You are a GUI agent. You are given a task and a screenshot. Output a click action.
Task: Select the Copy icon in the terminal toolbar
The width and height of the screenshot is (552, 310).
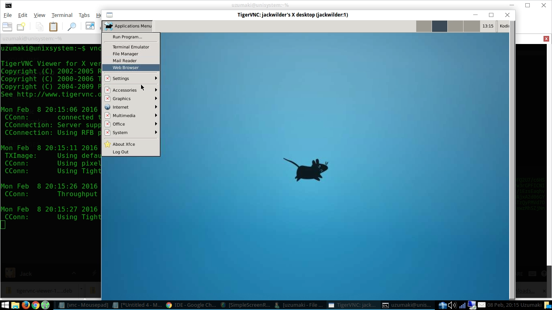coord(39,27)
